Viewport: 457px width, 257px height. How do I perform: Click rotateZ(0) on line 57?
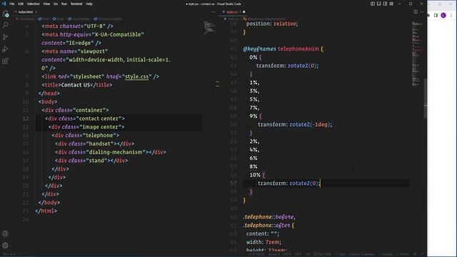(303, 183)
